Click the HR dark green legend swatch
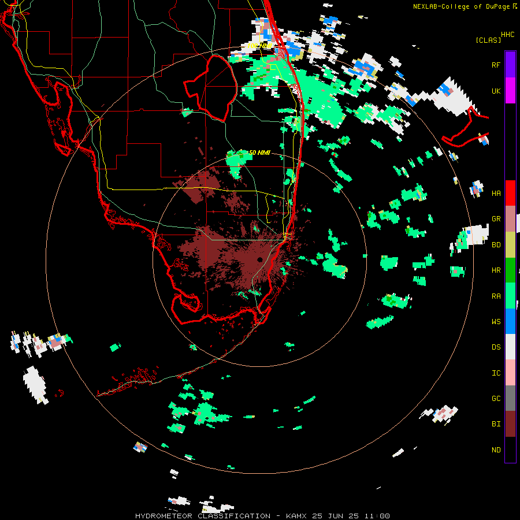Viewport: 520px width, 520px height. pyautogui.click(x=510, y=270)
